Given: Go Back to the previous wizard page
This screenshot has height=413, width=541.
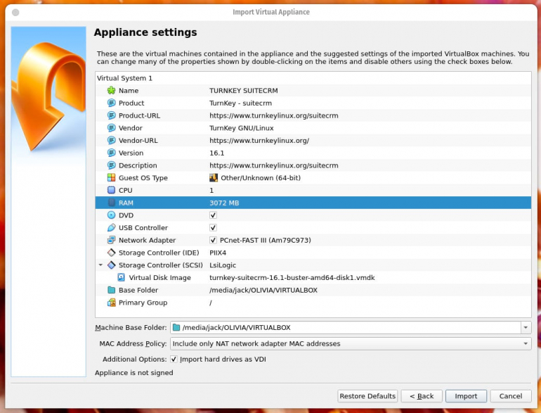Looking at the screenshot, I should pos(422,396).
